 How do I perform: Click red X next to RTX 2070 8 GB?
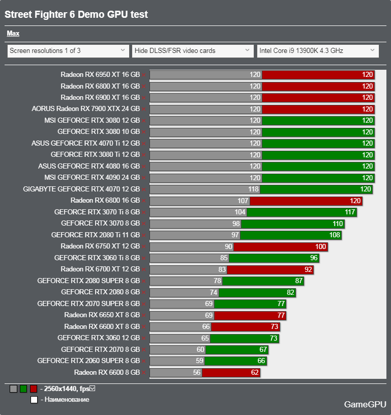(x=143, y=350)
